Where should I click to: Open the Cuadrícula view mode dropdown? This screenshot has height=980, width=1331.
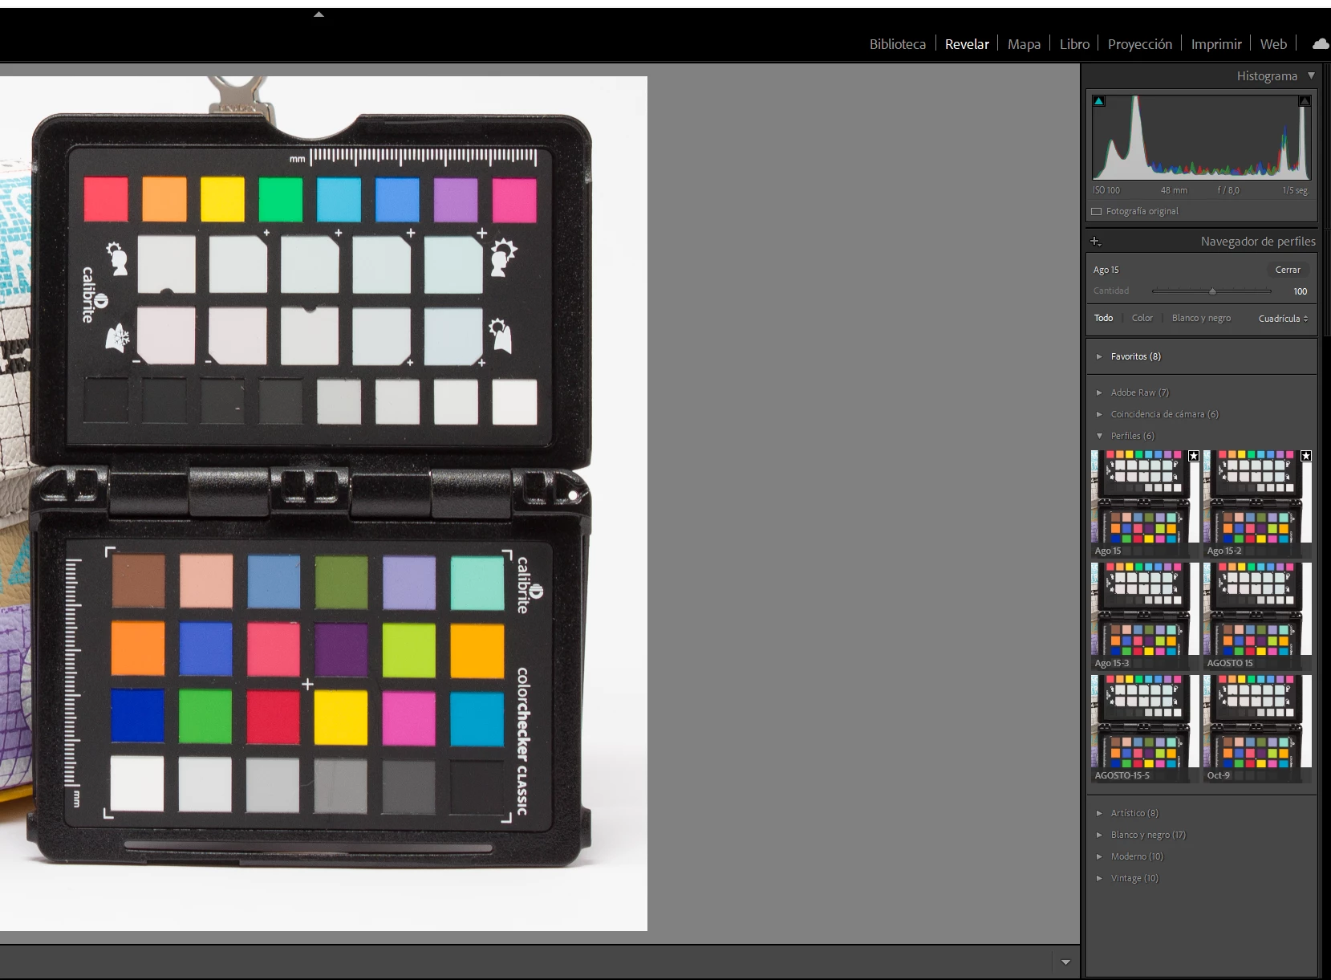click(1283, 319)
